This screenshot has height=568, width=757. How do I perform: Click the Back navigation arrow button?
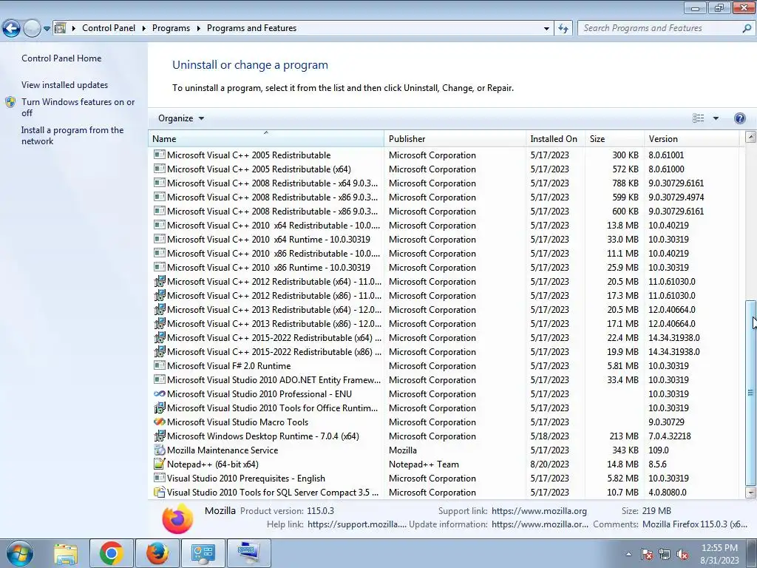pyautogui.click(x=12, y=29)
